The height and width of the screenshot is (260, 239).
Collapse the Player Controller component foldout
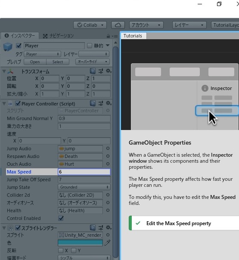4,104
